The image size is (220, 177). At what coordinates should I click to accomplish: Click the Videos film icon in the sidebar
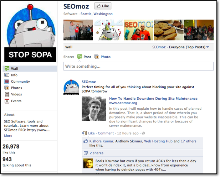(x=7, y=94)
